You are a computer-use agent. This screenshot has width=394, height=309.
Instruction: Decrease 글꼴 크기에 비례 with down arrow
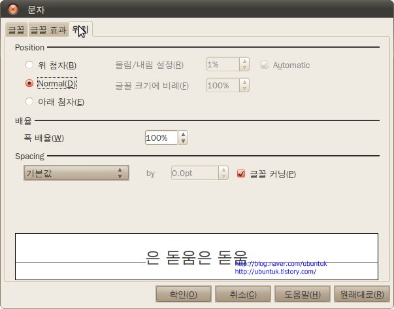click(244, 88)
